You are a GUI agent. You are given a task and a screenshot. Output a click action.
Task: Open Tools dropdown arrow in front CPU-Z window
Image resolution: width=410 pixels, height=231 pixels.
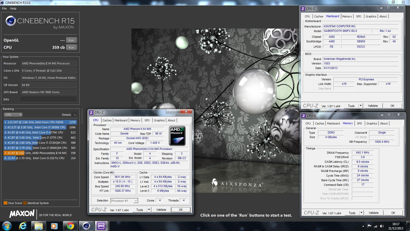point(149,210)
